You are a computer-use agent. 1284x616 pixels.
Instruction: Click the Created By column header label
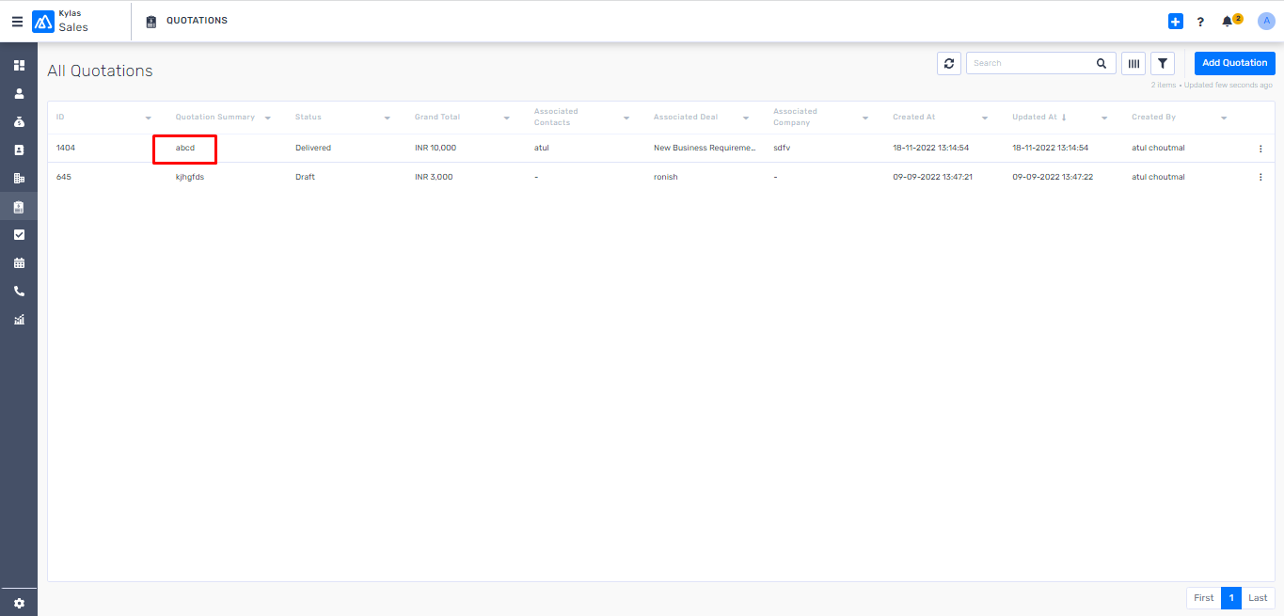click(1154, 118)
